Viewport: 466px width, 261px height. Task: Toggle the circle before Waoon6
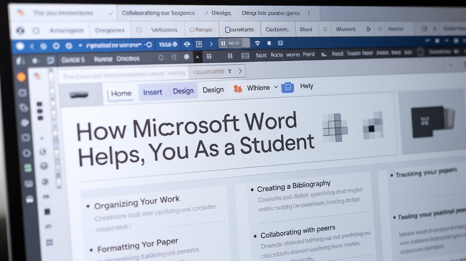pyautogui.click(x=325, y=29)
